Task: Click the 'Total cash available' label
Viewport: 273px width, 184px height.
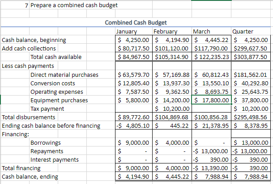Action: coord(56,57)
